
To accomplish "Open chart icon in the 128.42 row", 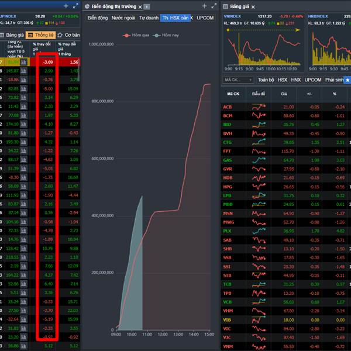I will (x=24, y=248).
